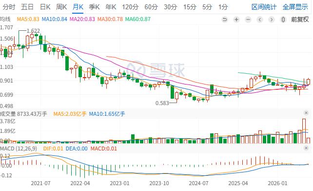Viewport: 313px width, 191px height.
Task: Switch to the 五日 tab
Action: [x=27, y=7]
